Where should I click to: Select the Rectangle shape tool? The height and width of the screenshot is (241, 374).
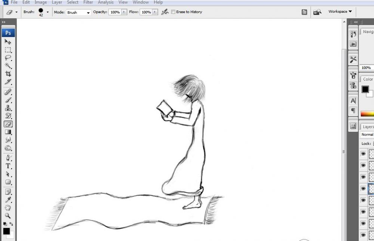(8, 182)
